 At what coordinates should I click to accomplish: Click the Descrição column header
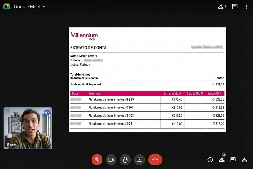(x=95, y=94)
